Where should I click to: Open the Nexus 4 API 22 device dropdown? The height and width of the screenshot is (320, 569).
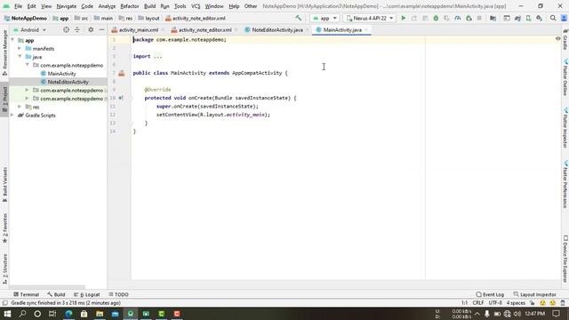[x=370, y=18]
